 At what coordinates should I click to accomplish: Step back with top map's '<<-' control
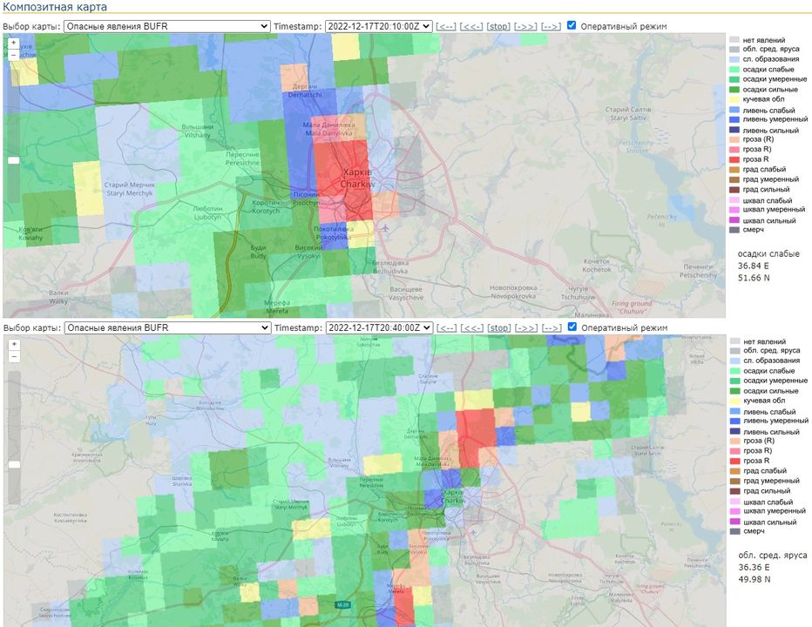click(x=471, y=26)
